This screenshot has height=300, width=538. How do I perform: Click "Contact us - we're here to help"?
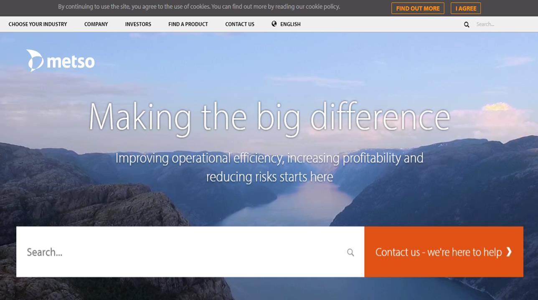click(x=438, y=252)
